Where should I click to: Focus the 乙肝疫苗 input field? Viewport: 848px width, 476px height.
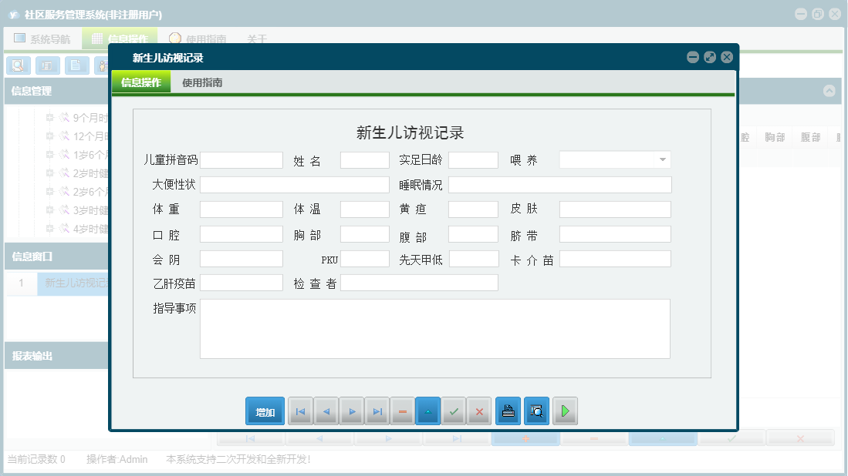click(242, 283)
